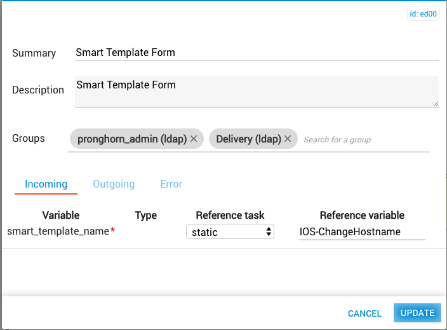Image resolution: width=447 pixels, height=330 pixels.
Task: Switch to the Outgoing tab
Action: 114,184
